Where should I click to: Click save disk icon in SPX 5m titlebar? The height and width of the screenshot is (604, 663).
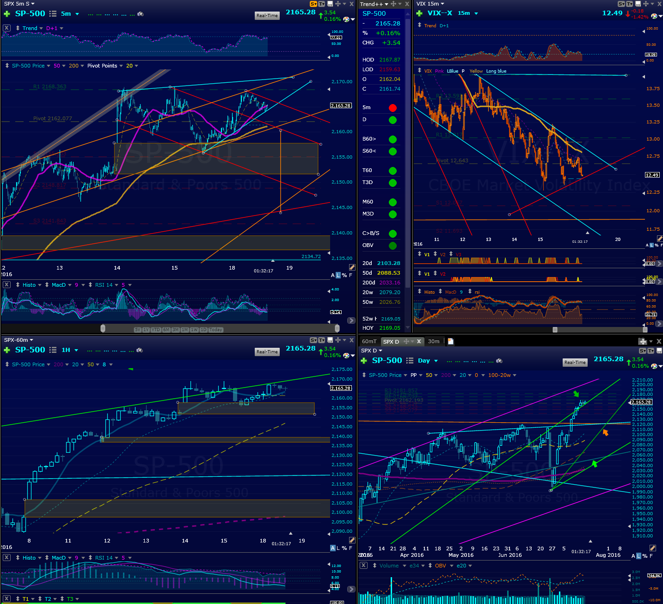point(329,4)
